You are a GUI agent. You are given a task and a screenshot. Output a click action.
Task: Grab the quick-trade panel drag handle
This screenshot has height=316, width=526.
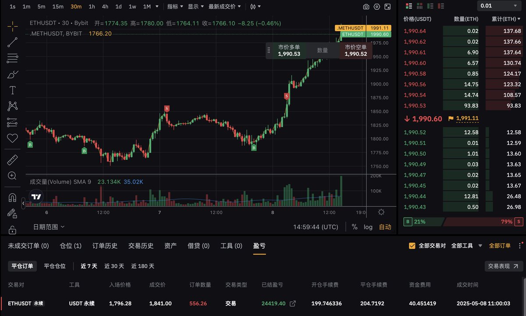[269, 50]
